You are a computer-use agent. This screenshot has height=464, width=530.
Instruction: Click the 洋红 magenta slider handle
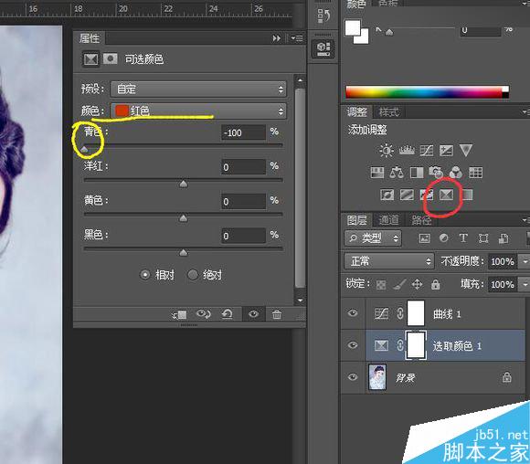tap(183, 184)
